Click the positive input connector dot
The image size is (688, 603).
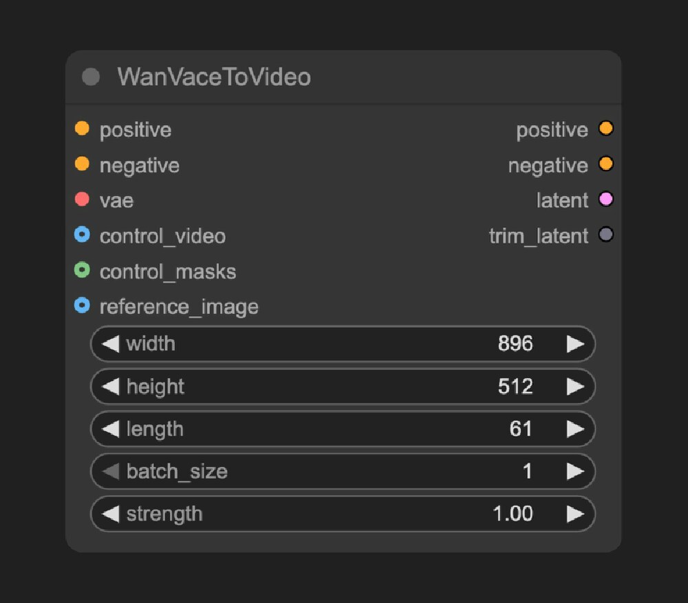tap(82, 129)
